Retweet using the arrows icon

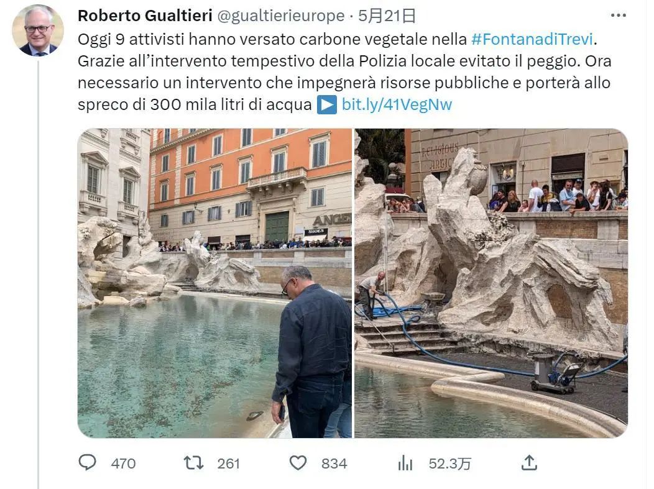[x=193, y=463]
